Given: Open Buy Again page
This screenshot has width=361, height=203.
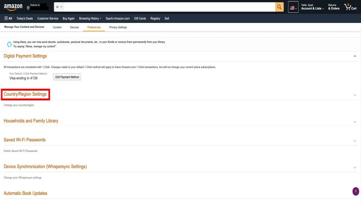Looking at the screenshot, I should (x=68, y=18).
